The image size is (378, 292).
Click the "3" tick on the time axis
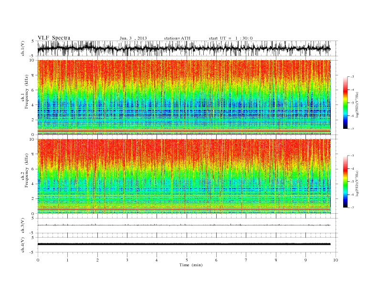[x=127, y=260]
